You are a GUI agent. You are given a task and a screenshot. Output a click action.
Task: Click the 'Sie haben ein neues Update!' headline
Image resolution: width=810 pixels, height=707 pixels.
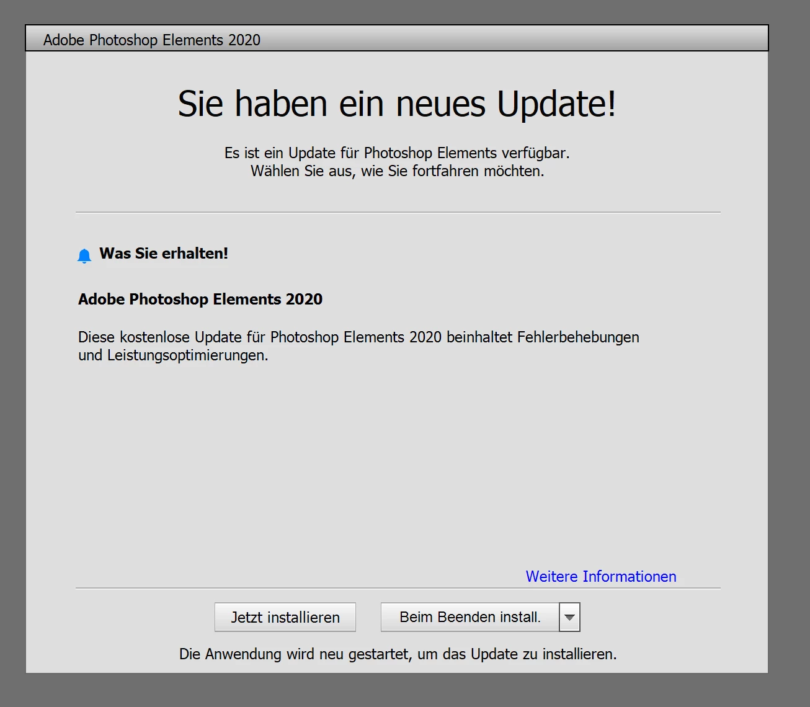[x=397, y=103]
